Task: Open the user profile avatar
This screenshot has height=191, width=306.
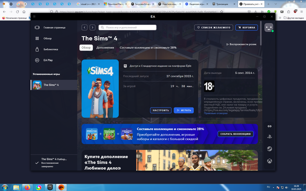Action: pyautogui.click(x=269, y=28)
